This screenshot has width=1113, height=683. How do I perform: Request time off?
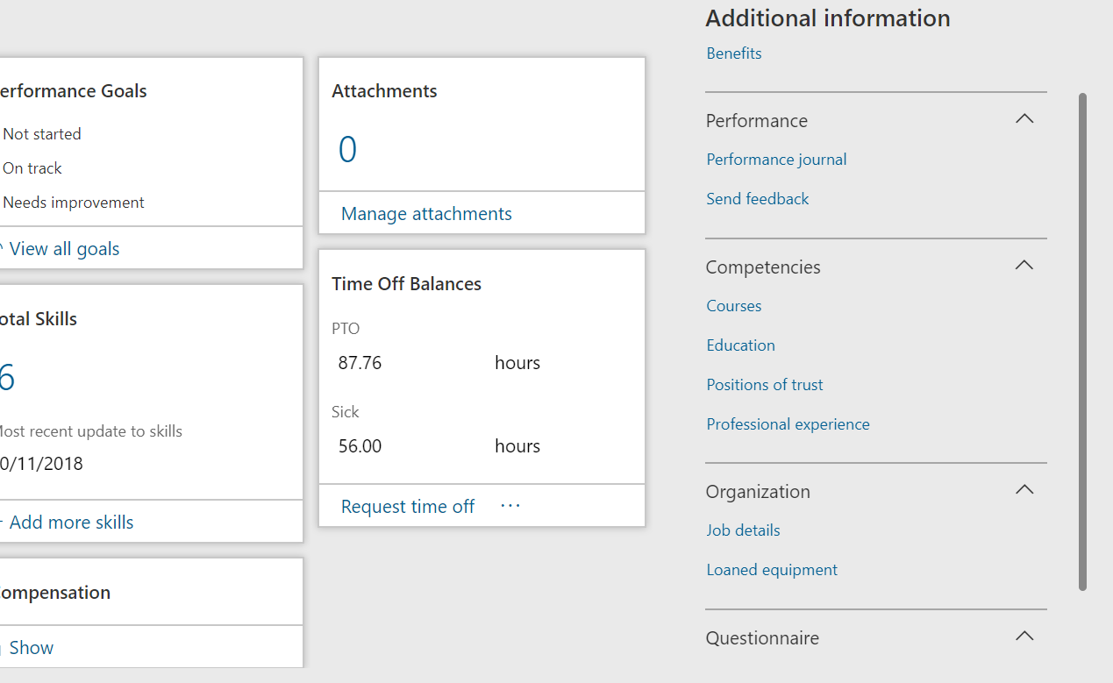[407, 506]
